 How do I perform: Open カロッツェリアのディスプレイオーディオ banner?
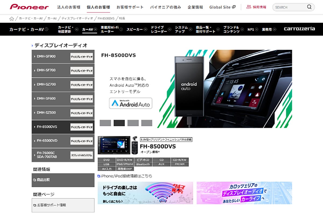tap(244, 193)
